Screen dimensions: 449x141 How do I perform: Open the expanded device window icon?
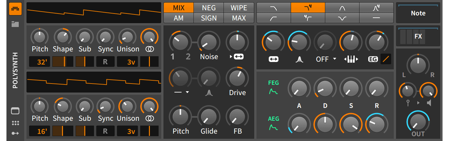(x=15, y=111)
